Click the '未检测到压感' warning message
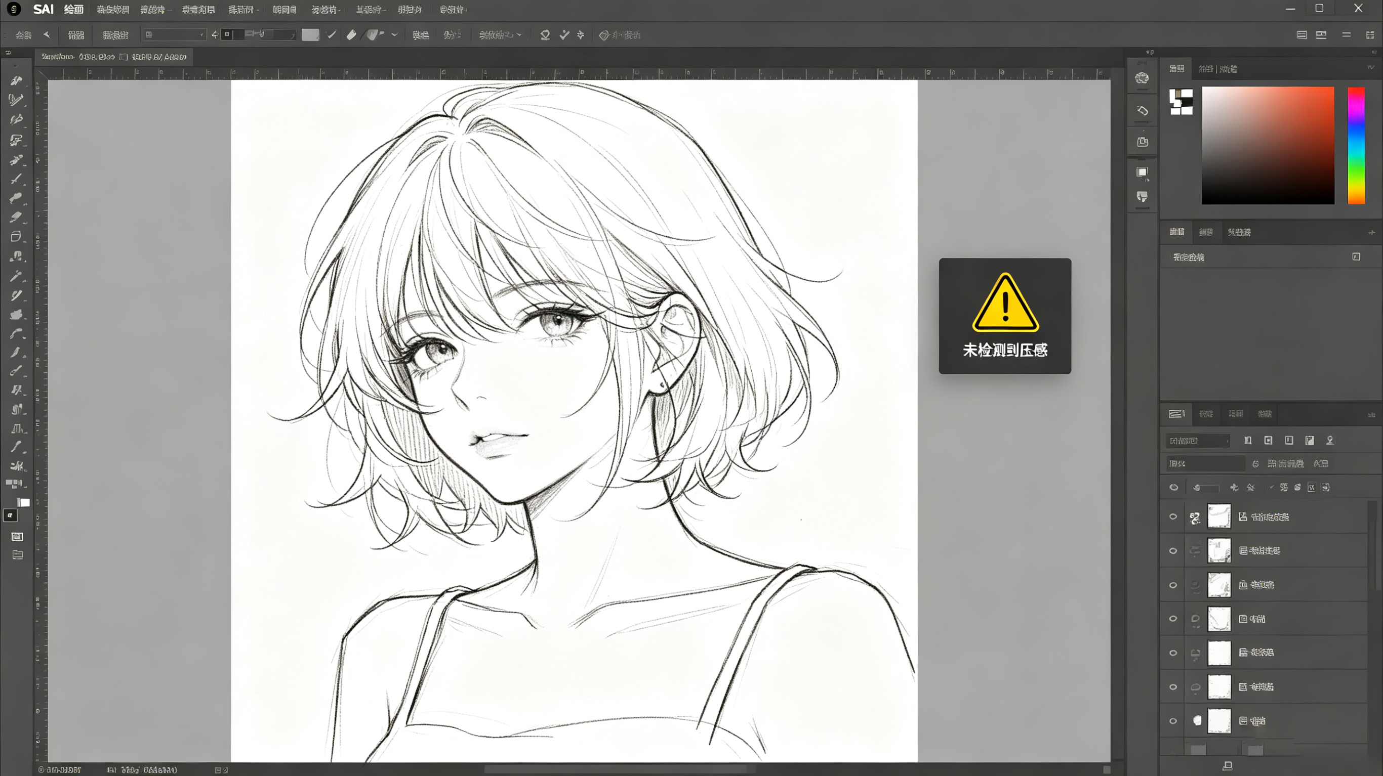Screen dimensions: 1383x776 pos(1005,351)
